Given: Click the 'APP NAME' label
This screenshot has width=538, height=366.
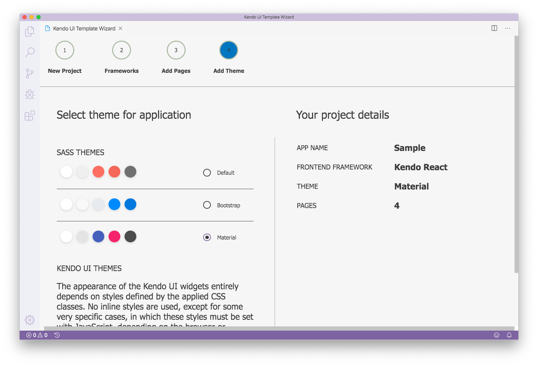Looking at the screenshot, I should 312,148.
